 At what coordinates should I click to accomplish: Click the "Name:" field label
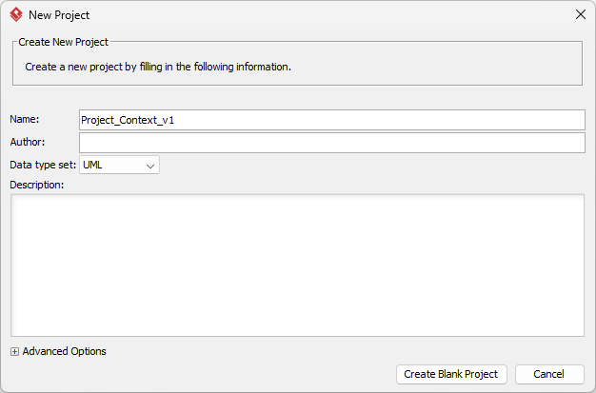[x=25, y=120]
